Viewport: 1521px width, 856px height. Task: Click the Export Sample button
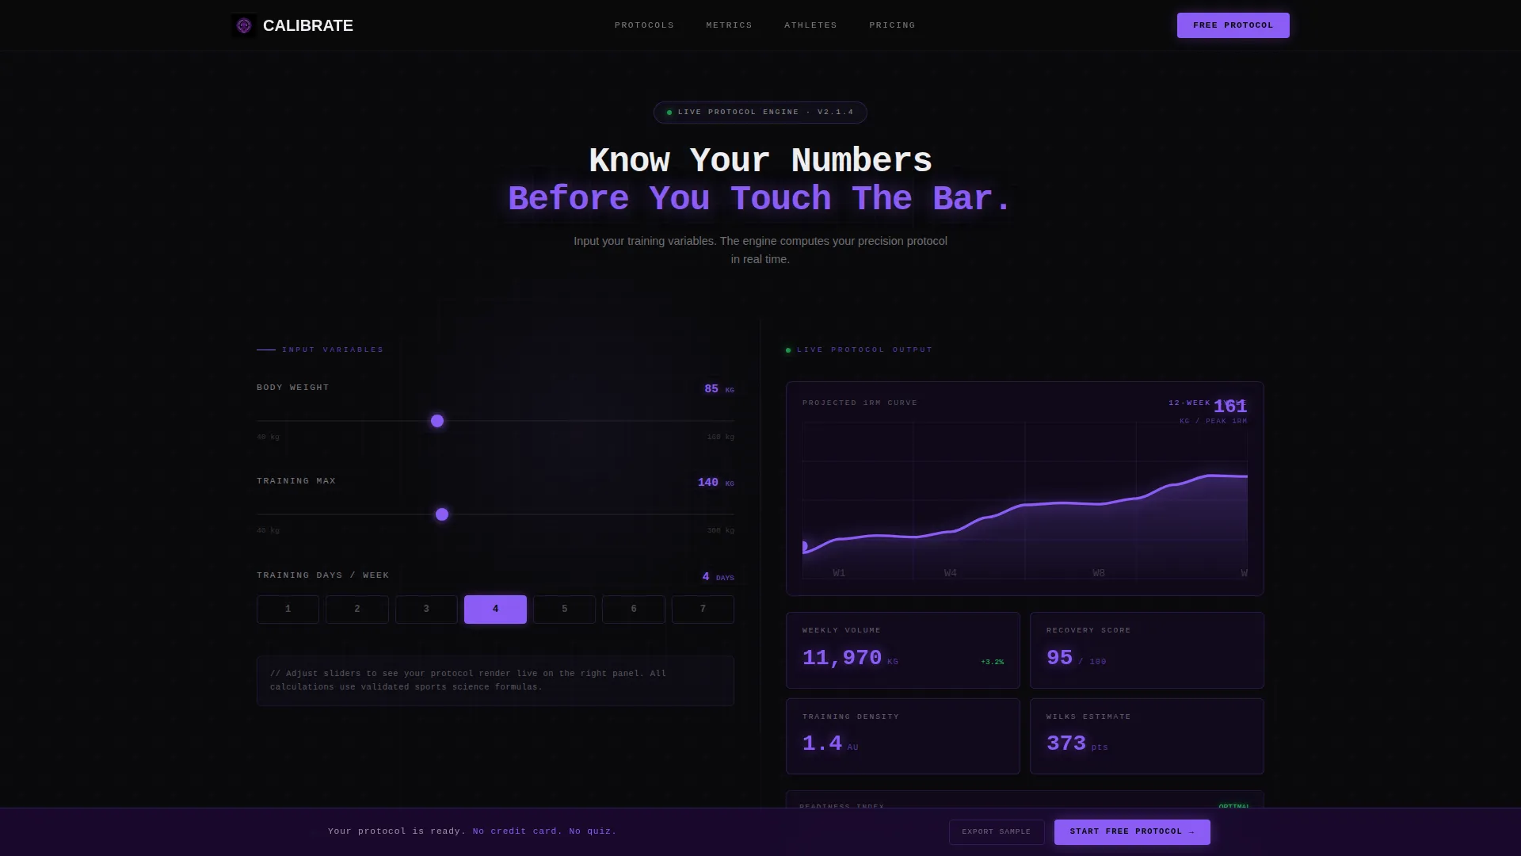tap(996, 832)
